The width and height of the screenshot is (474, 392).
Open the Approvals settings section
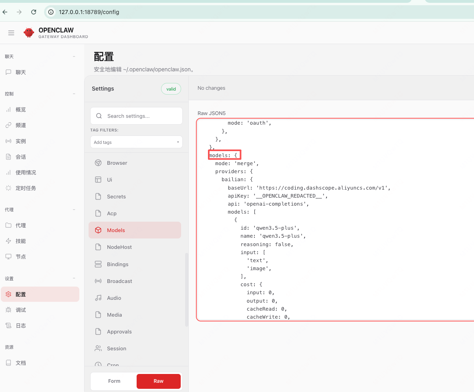pos(135,331)
